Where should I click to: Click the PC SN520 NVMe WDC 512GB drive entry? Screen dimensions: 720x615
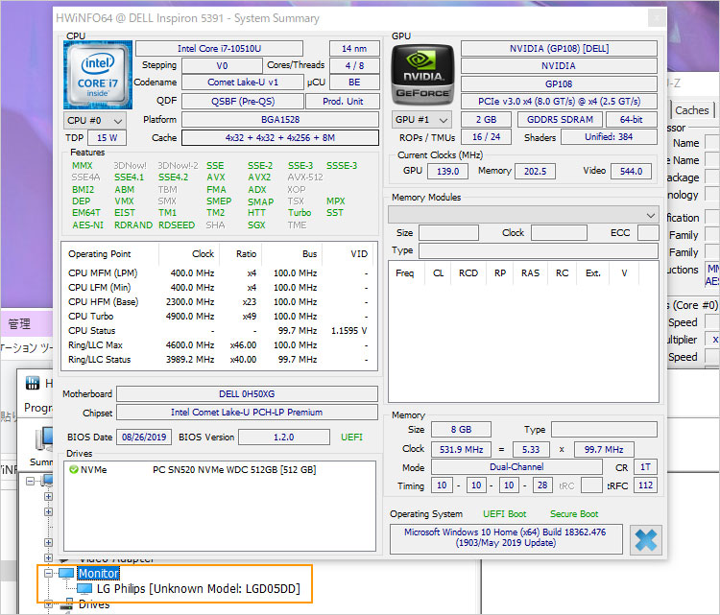coord(234,470)
